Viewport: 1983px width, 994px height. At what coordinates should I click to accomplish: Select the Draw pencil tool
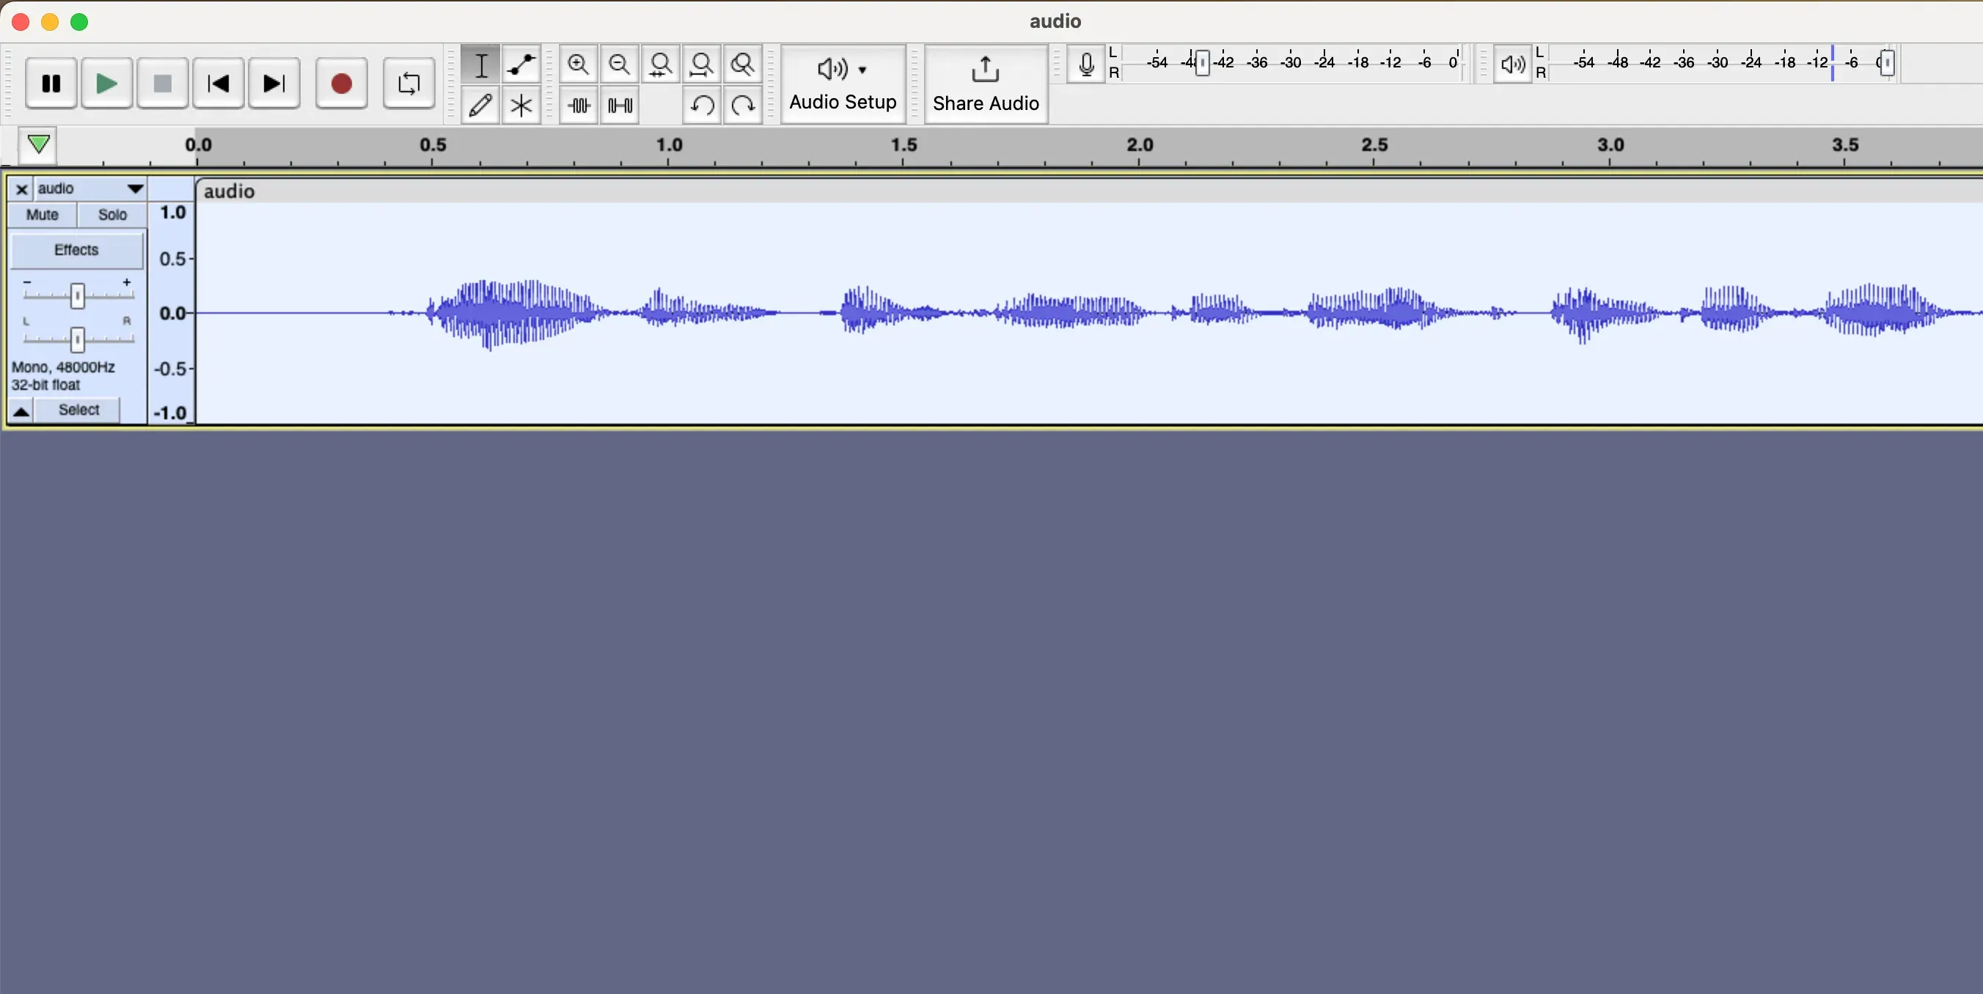(x=480, y=104)
